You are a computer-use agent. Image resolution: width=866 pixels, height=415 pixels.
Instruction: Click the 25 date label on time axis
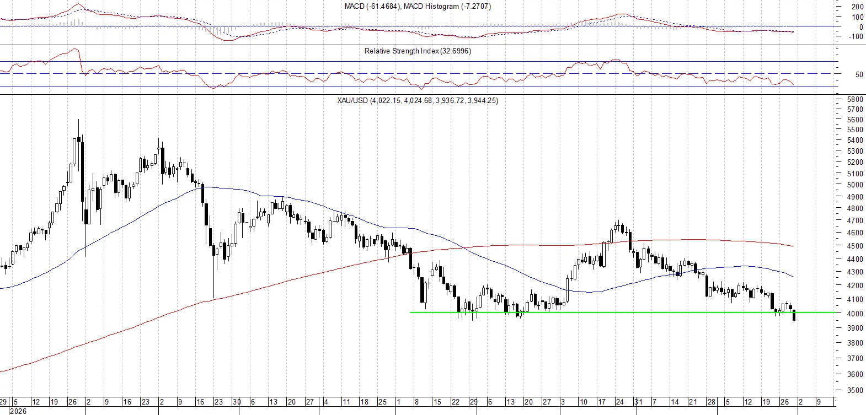pyautogui.click(x=382, y=402)
